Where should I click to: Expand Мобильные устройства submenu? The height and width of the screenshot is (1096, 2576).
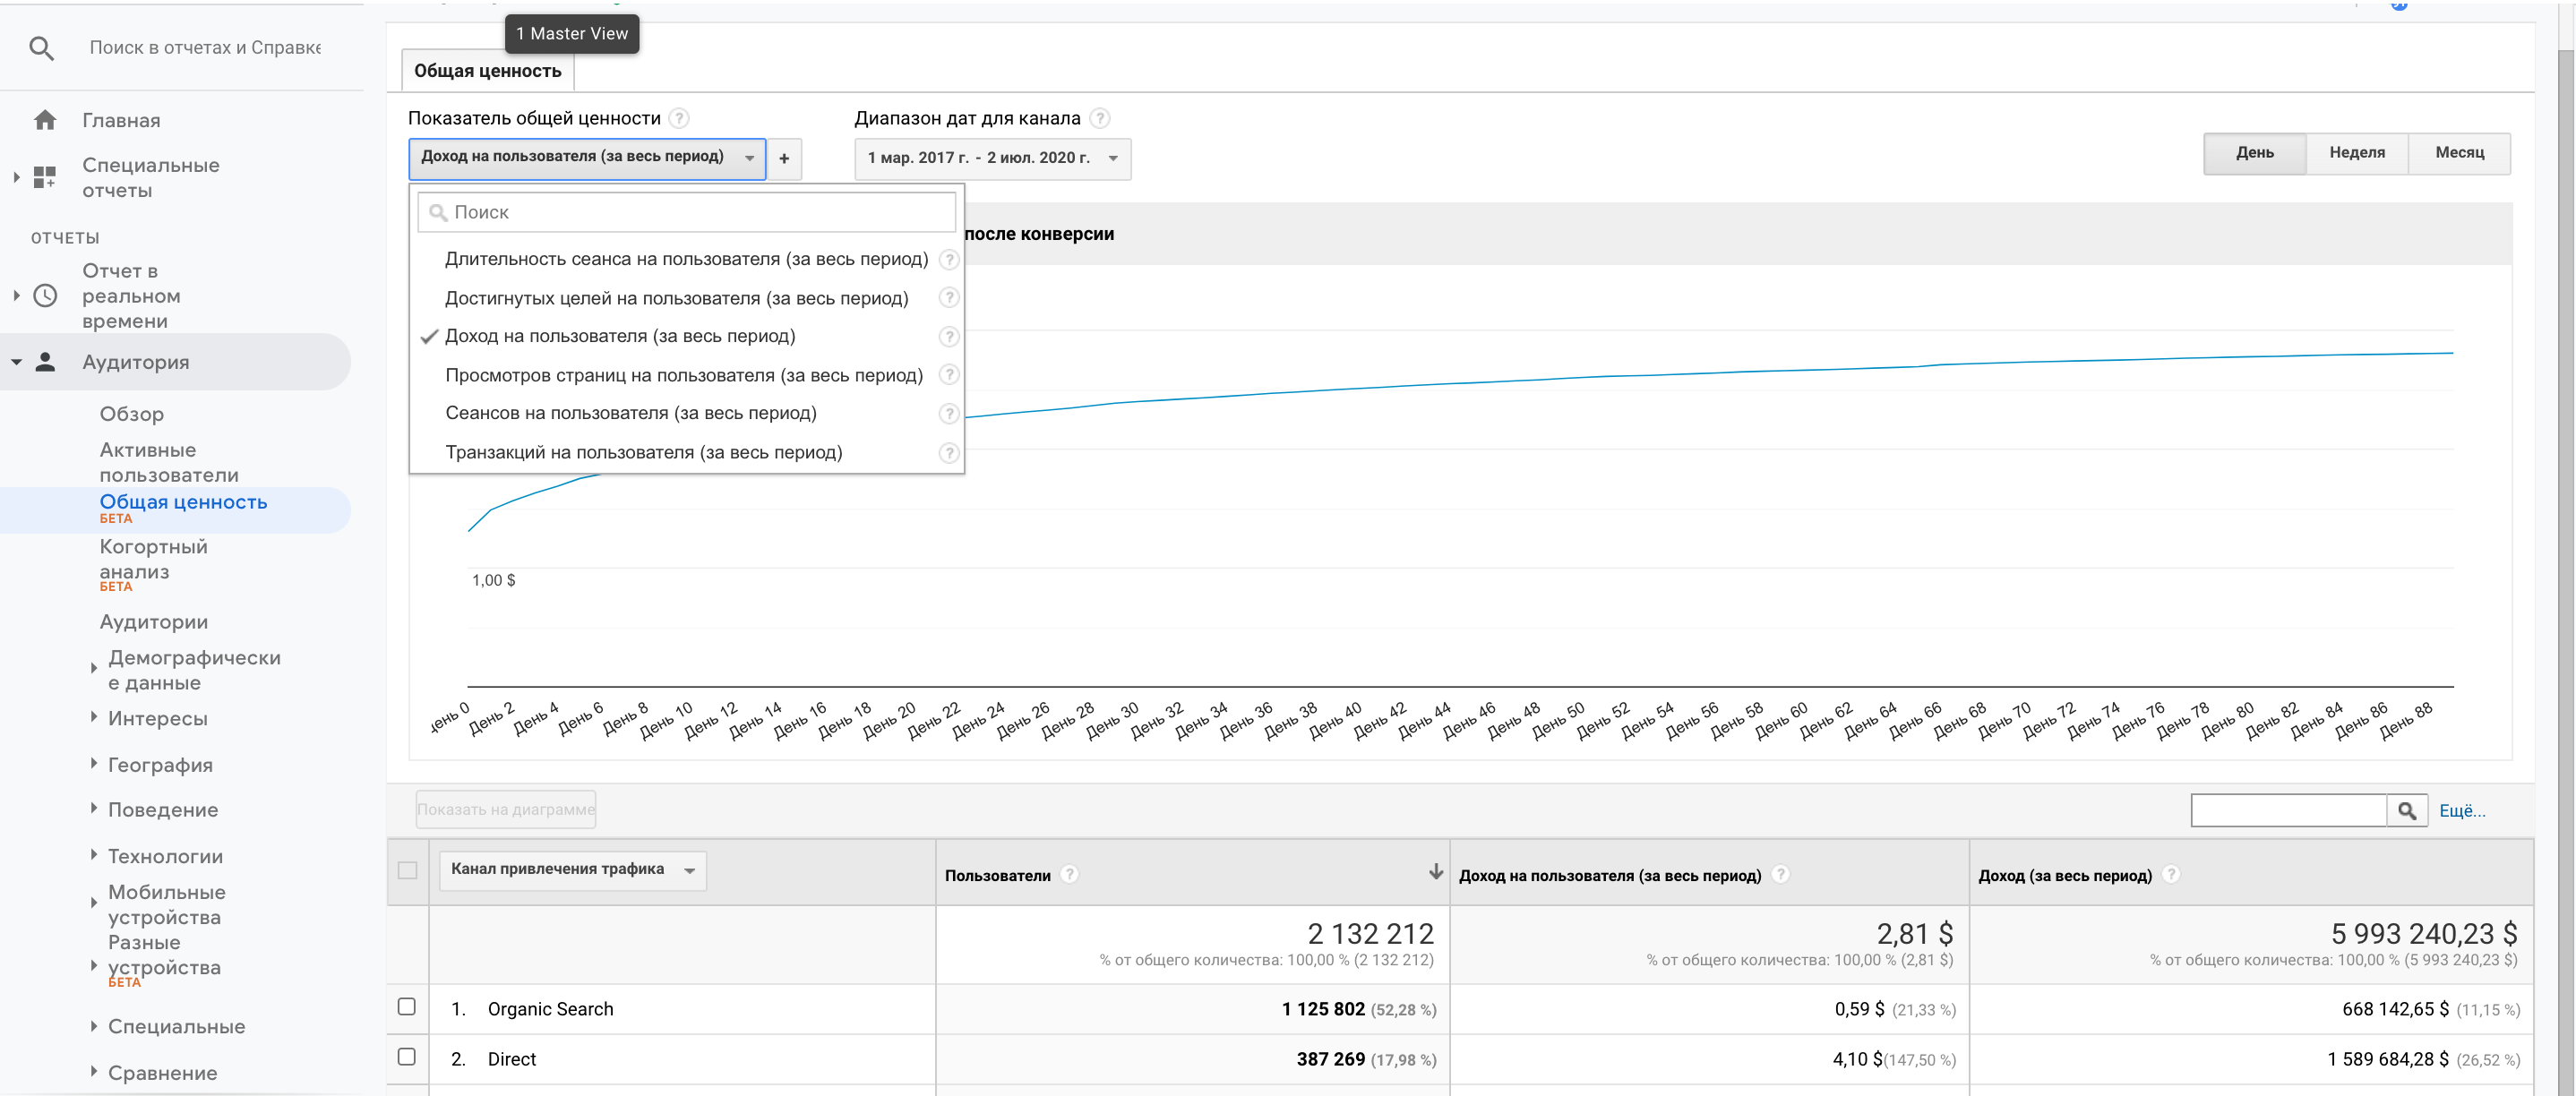(94, 904)
